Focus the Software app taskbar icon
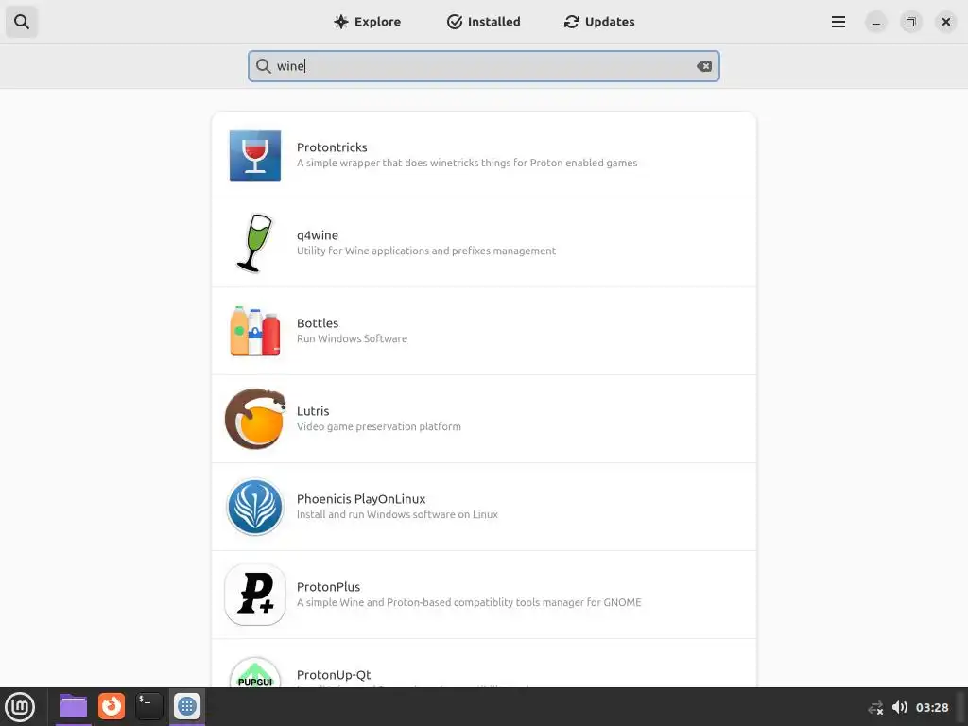968x726 pixels. tap(186, 706)
